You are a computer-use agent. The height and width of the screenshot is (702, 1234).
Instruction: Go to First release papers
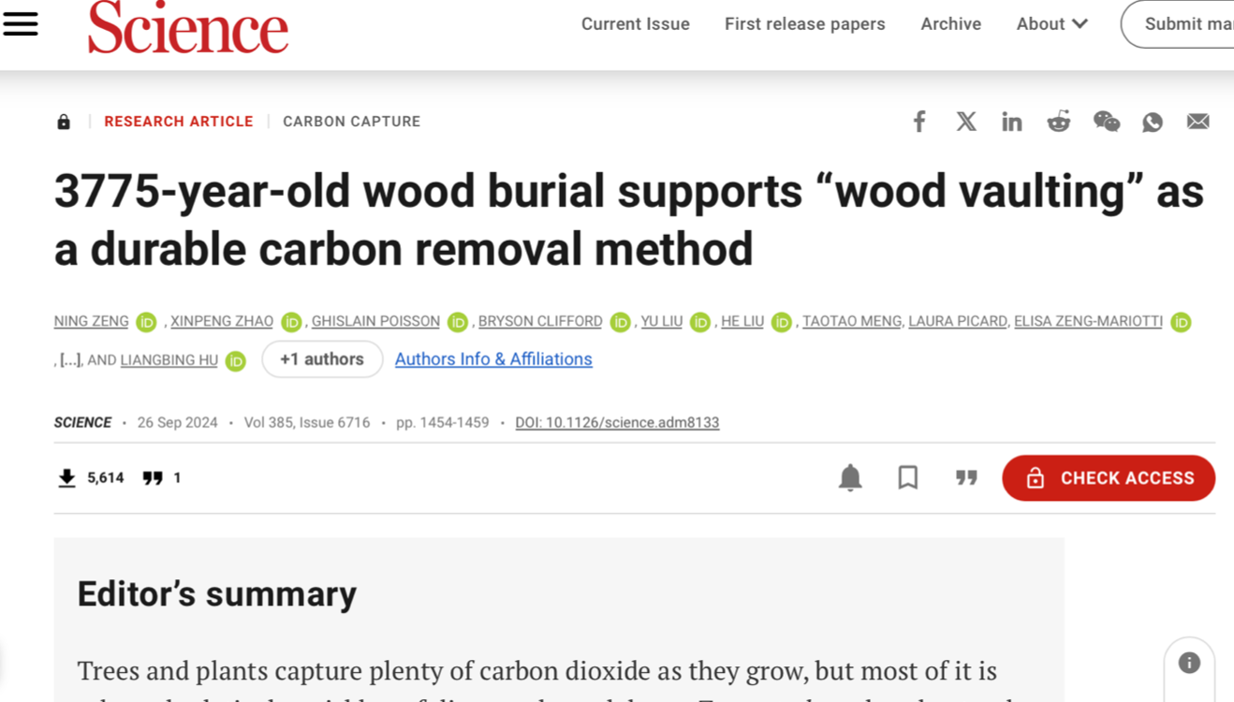(x=804, y=24)
